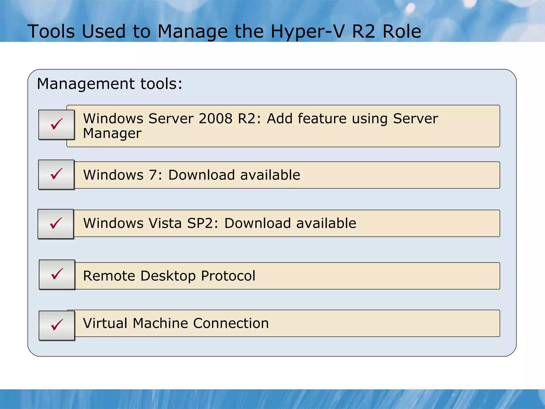Click the checkmark box beside Virtual Machine Connection

coord(57,325)
